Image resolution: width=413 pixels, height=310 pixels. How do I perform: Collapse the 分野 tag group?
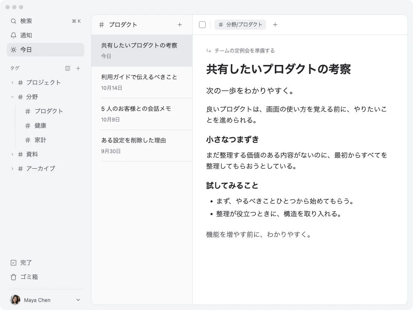pos(12,97)
